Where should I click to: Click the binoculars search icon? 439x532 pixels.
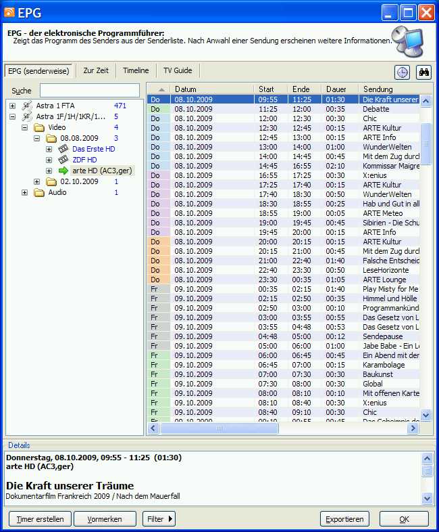tap(423, 73)
